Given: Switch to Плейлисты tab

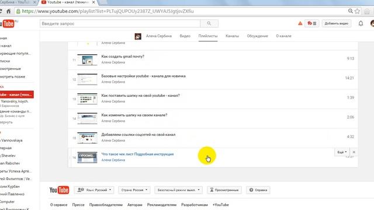Looking at the screenshot, I should tap(208, 36).
